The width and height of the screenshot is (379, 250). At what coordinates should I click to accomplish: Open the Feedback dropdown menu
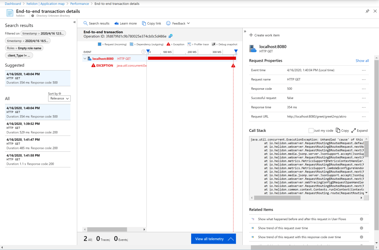click(x=178, y=23)
